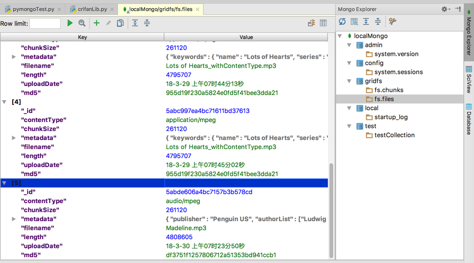Viewport: 474px width, 263px height.
Task: Switch to the pymongoTest.py tab
Action: (33, 9)
